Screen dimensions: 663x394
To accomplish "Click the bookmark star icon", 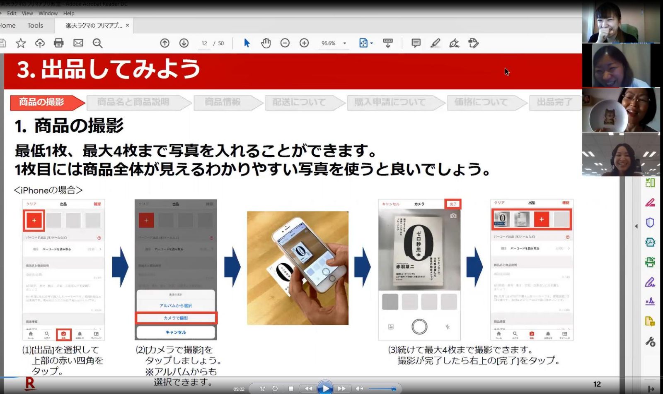I will 21,43.
